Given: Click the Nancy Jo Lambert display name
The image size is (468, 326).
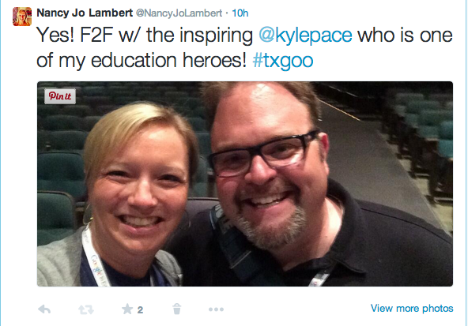Looking at the screenshot, I should click(85, 13).
